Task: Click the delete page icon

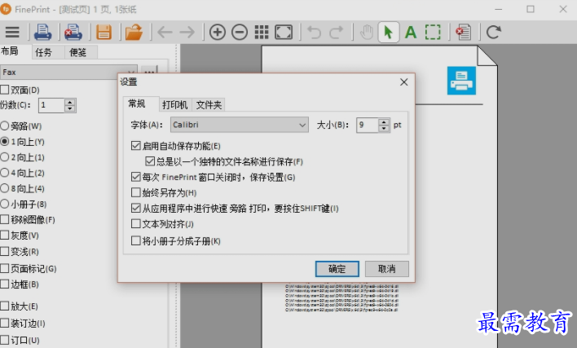Action: click(x=463, y=33)
